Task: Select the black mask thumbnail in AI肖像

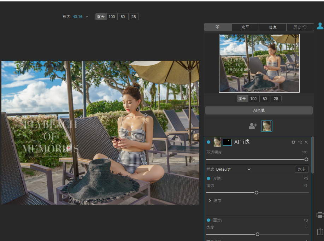Action: pos(227,142)
